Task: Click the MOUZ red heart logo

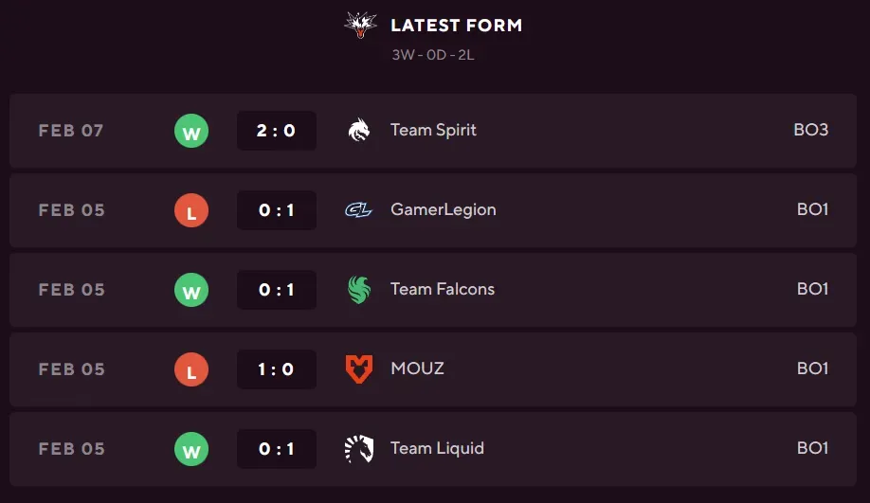Action: point(359,369)
